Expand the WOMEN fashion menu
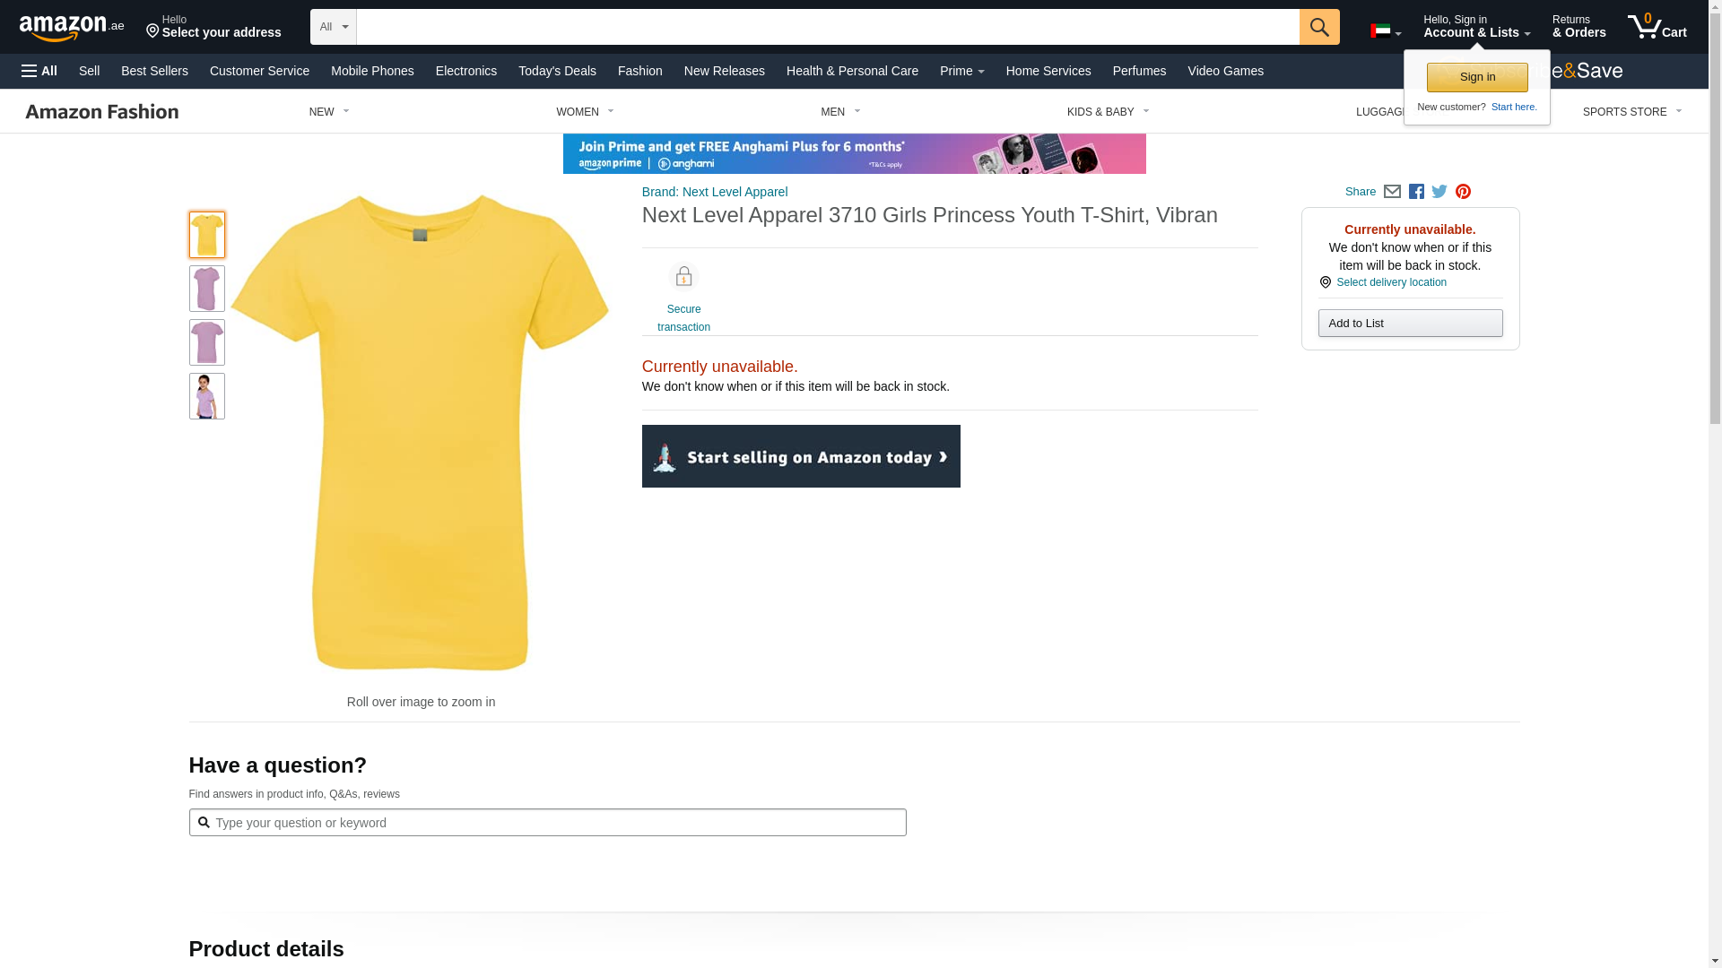The height and width of the screenshot is (968, 1722). pyautogui.click(x=585, y=112)
